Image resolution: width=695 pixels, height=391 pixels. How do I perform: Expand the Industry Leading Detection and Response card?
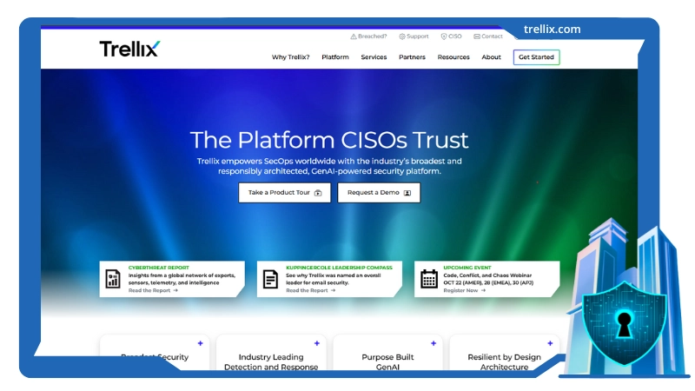[317, 343]
